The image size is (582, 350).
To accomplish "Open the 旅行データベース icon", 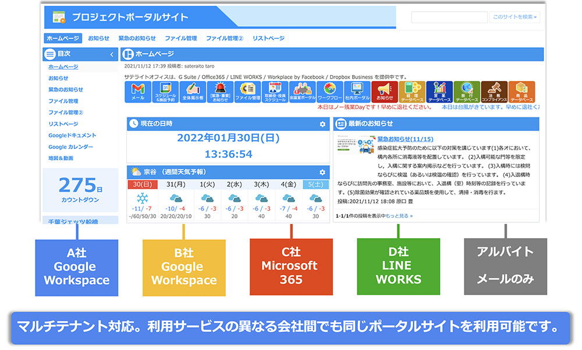I will click(467, 92).
